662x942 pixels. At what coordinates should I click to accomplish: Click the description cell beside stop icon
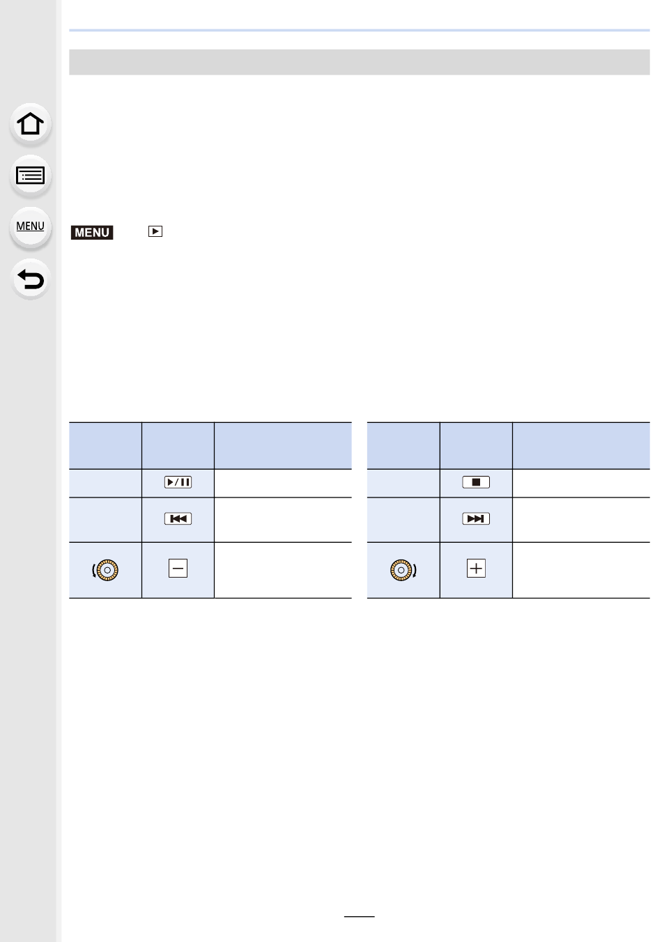(581, 483)
